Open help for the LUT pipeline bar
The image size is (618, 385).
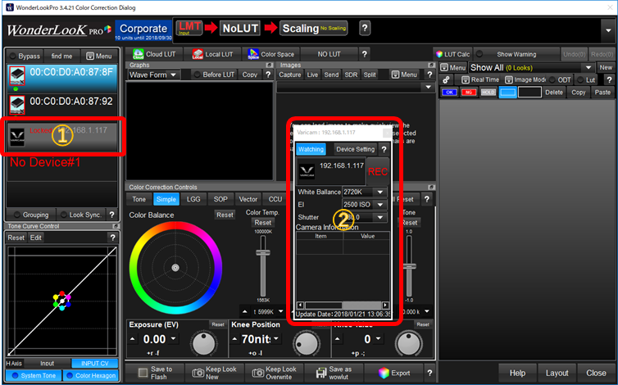[365, 29]
